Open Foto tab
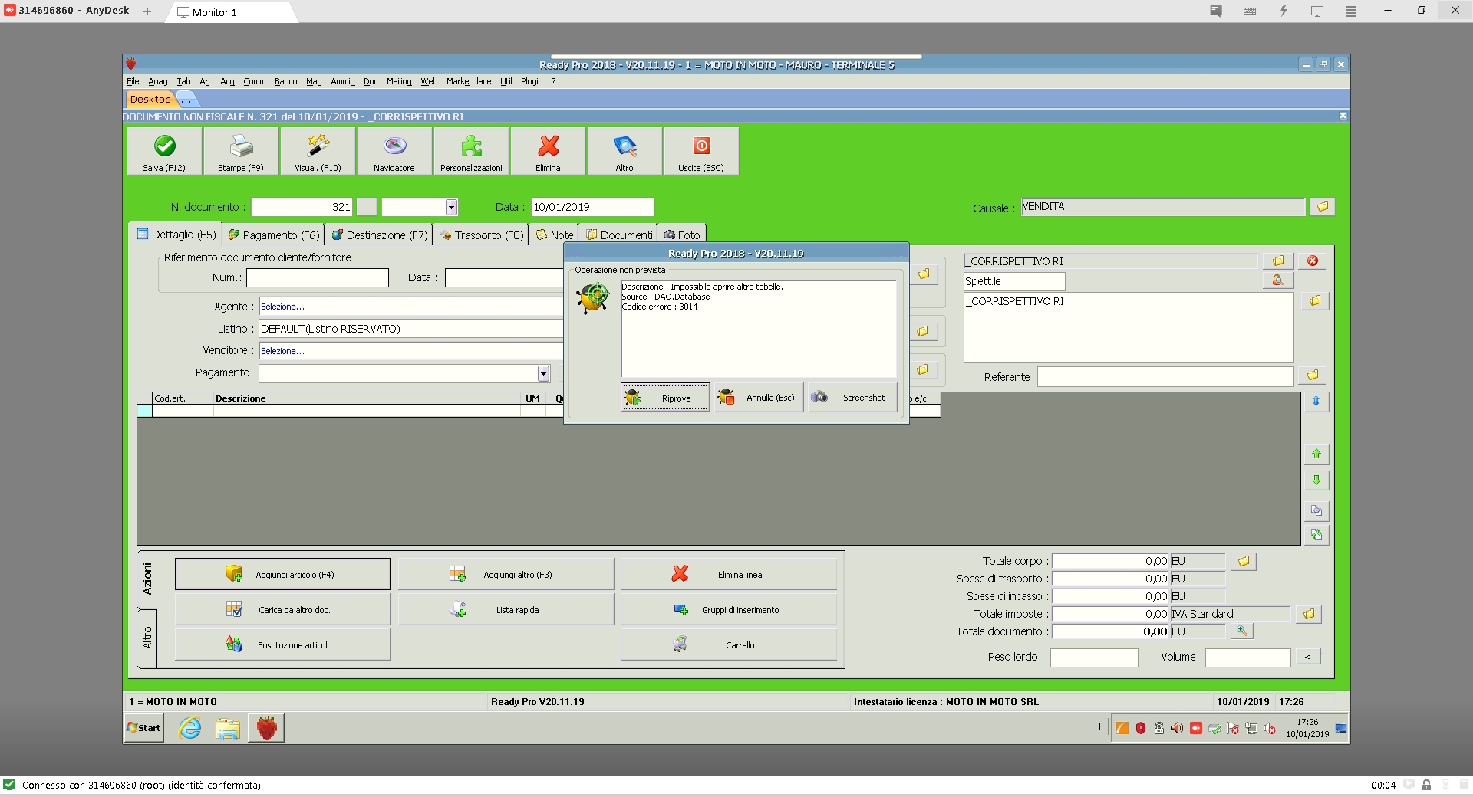 pos(682,235)
